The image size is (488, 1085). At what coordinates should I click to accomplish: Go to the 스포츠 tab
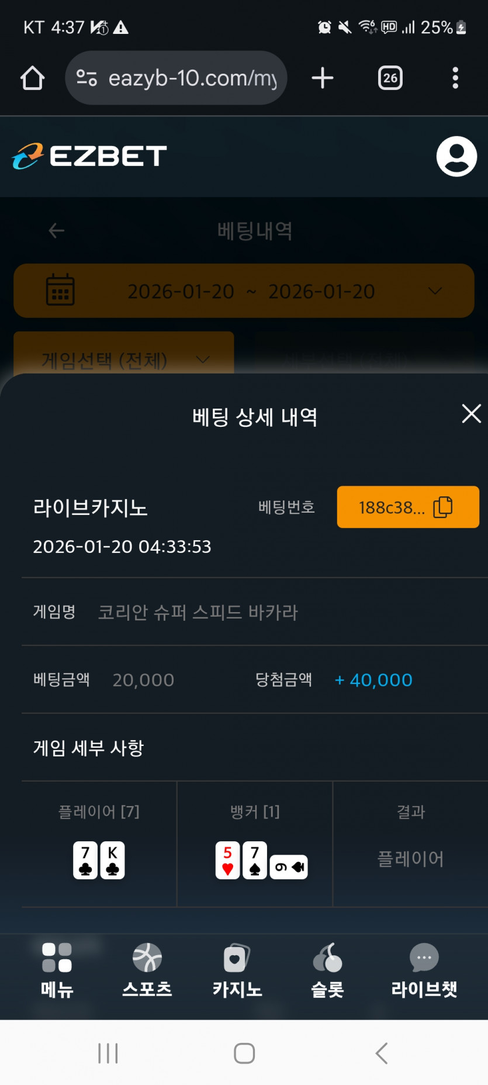pos(147,969)
